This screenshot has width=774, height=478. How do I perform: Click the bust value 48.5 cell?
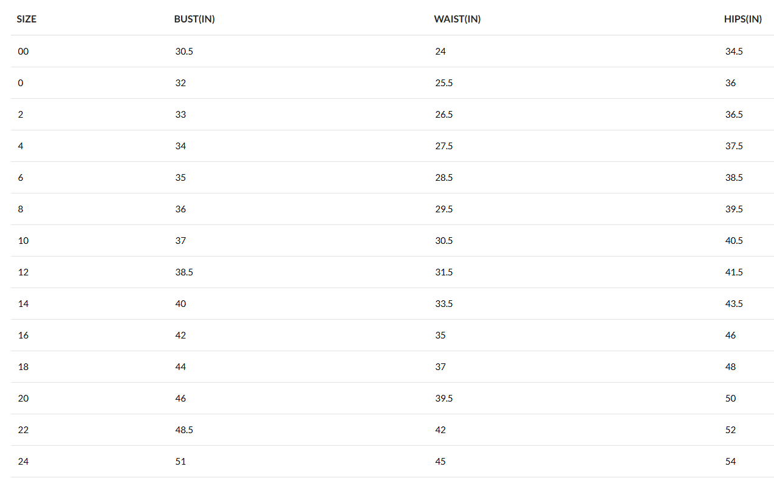coord(184,430)
